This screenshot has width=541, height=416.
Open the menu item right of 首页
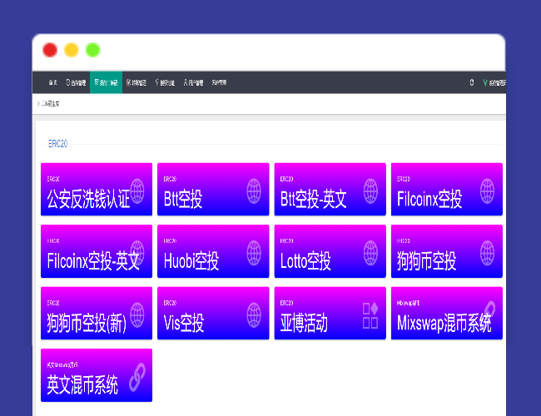tap(76, 82)
